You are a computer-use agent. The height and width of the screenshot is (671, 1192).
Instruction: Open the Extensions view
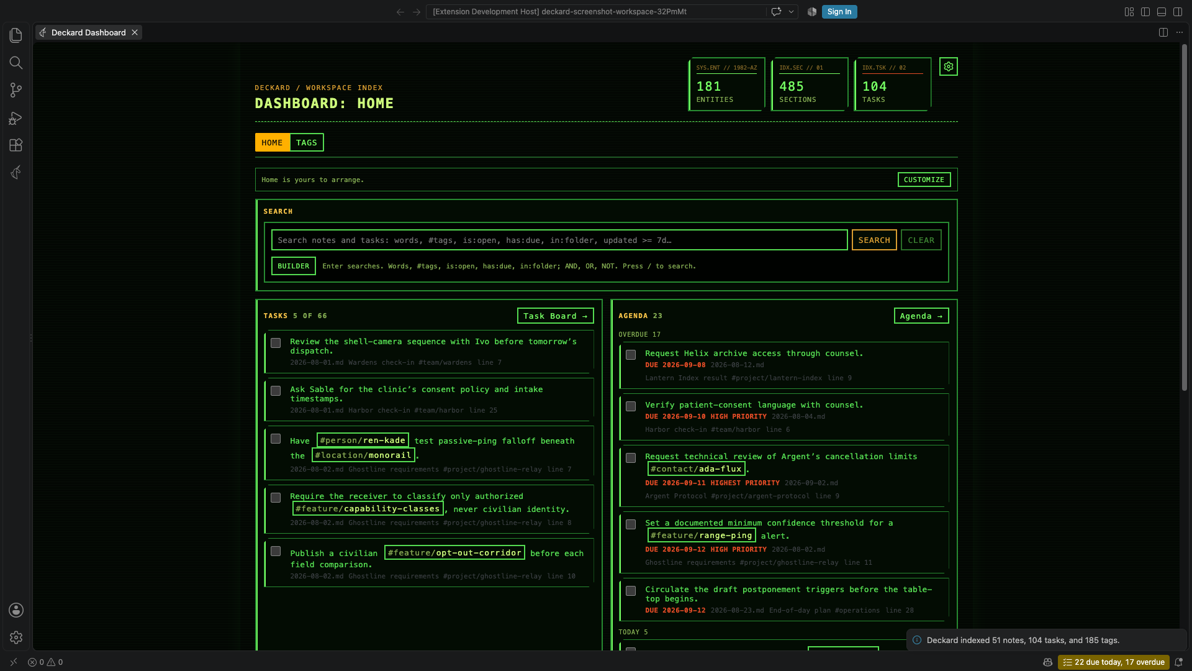tap(16, 145)
